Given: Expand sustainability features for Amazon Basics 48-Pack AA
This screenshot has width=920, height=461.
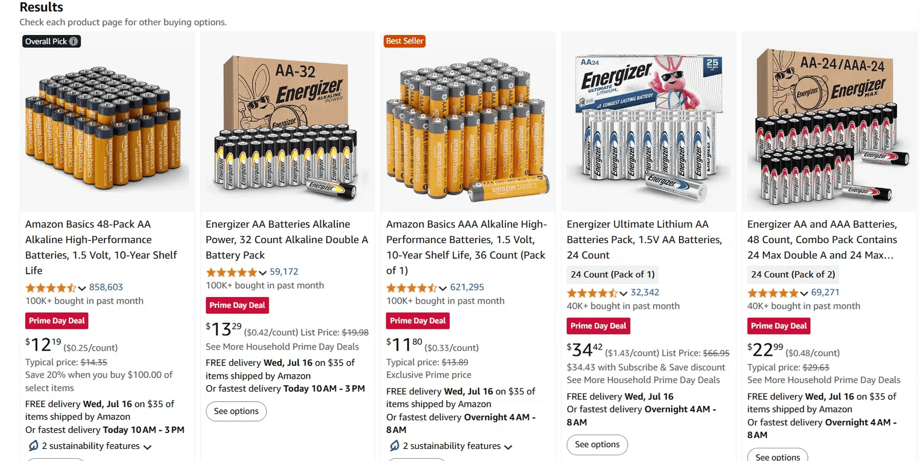Looking at the screenshot, I should 147,447.
